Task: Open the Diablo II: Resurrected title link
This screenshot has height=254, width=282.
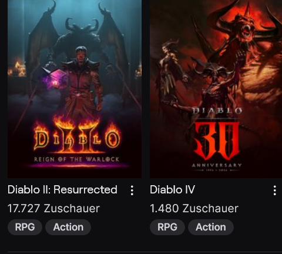Action: pos(62,190)
